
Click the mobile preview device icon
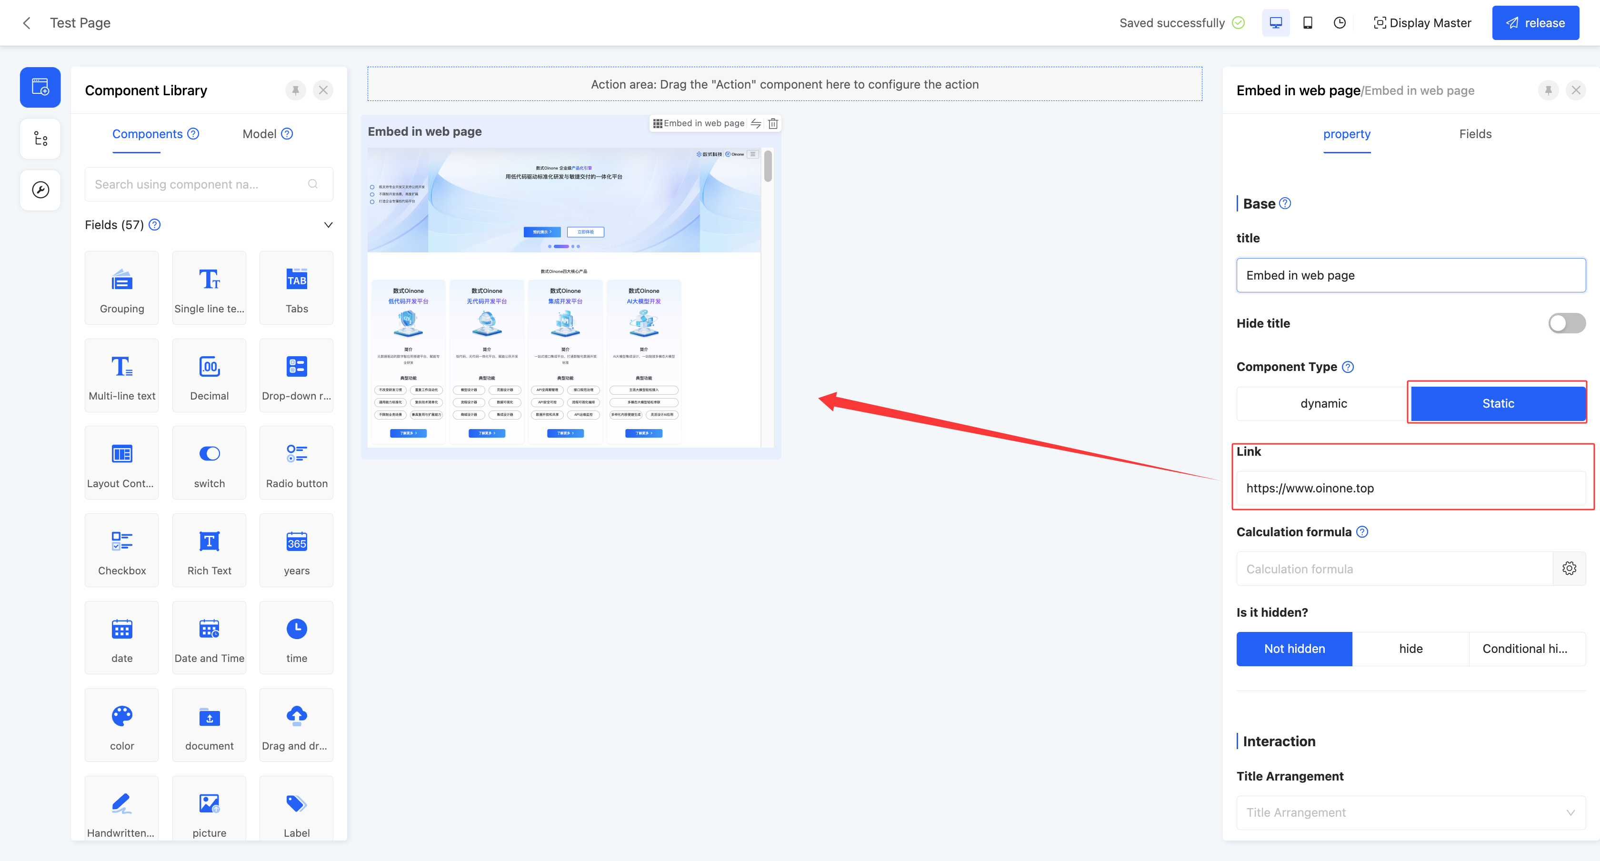point(1308,23)
